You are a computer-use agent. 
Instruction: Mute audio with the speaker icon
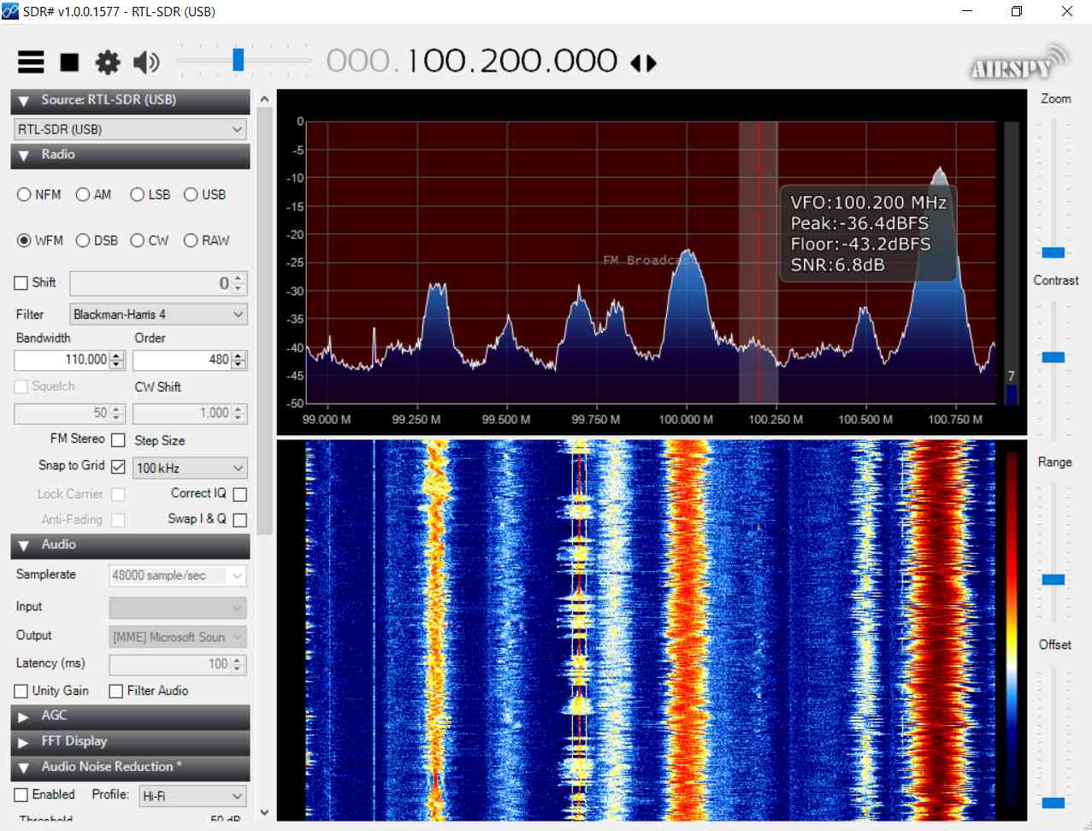click(146, 62)
